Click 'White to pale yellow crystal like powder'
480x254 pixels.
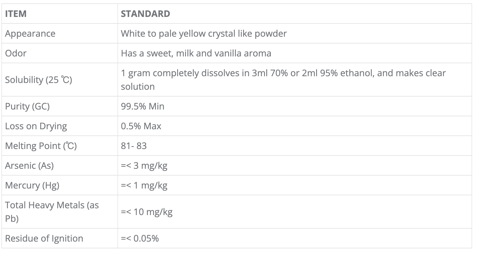click(203, 34)
